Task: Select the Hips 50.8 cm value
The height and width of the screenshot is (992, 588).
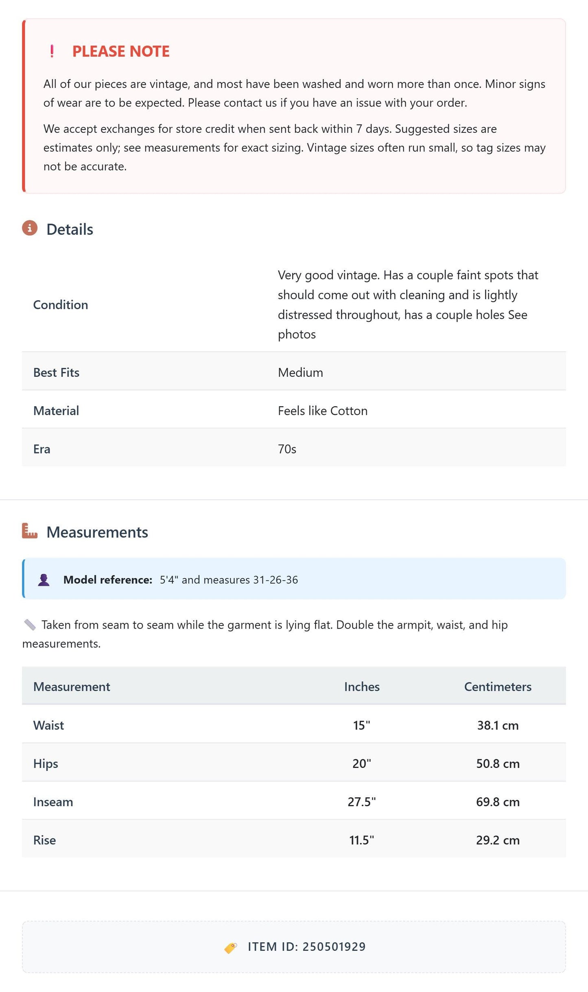Action: (x=498, y=763)
